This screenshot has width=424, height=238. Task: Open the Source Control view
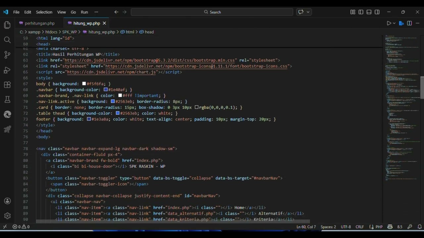coord(7,55)
